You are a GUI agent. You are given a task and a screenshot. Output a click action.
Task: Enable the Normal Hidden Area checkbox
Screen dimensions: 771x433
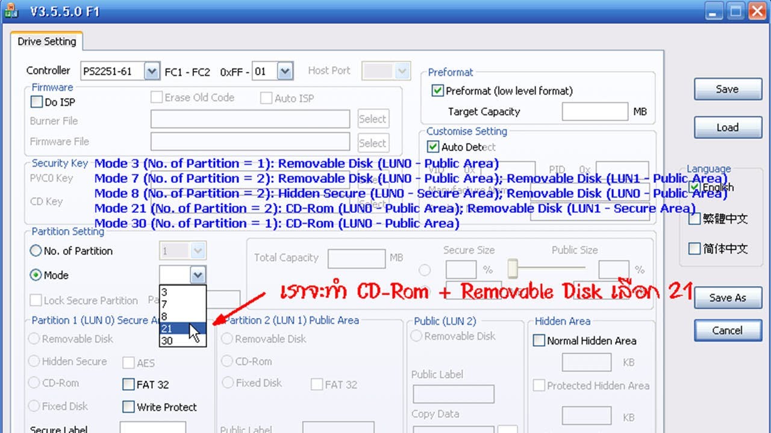coord(539,340)
